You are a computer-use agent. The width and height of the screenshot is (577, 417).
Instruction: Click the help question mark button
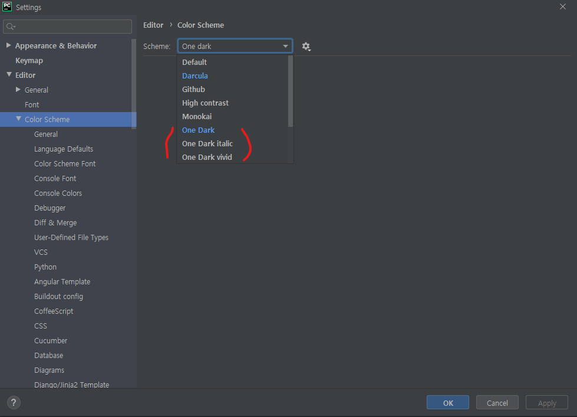pos(14,402)
